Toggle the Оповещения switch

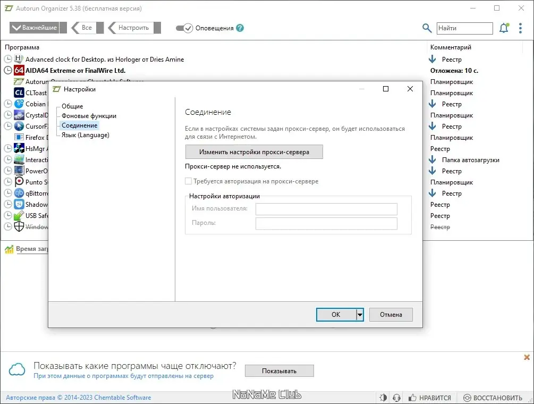pos(184,28)
